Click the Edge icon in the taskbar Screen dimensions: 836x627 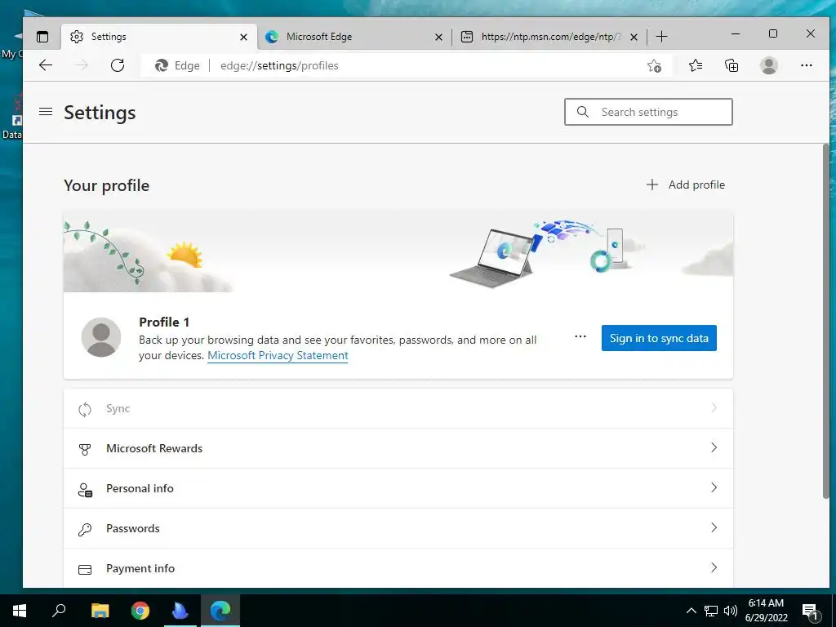pos(220,611)
